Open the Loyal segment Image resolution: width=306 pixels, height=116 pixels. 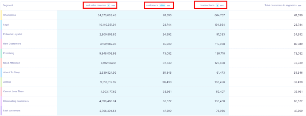click(x=6, y=25)
